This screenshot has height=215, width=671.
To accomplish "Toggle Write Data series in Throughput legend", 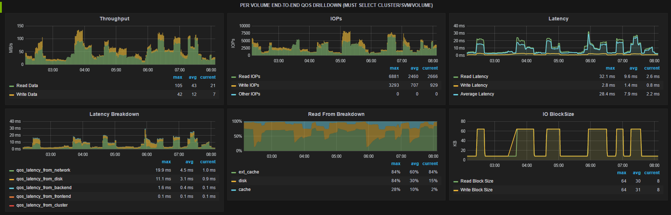I will click(x=27, y=94).
